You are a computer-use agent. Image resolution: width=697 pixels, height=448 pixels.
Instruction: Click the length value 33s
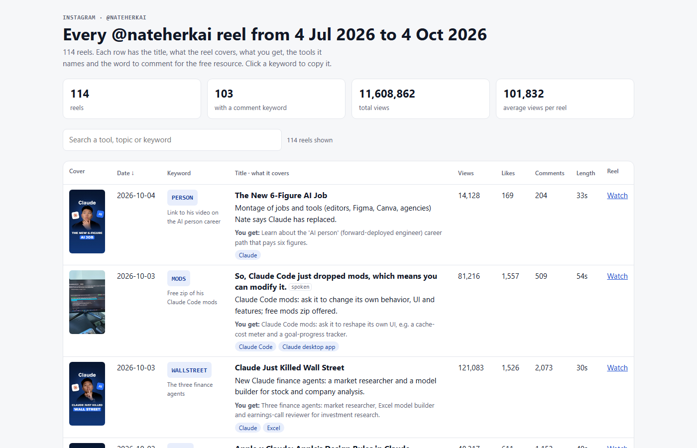pos(582,196)
